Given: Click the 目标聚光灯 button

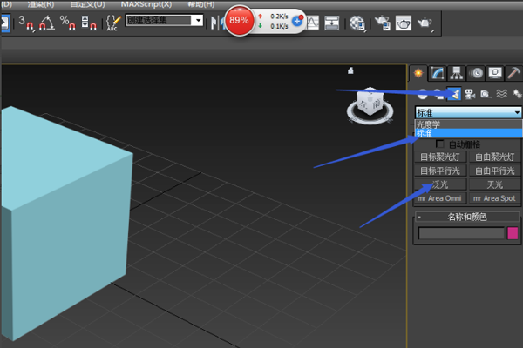Looking at the screenshot, I should coord(440,157).
